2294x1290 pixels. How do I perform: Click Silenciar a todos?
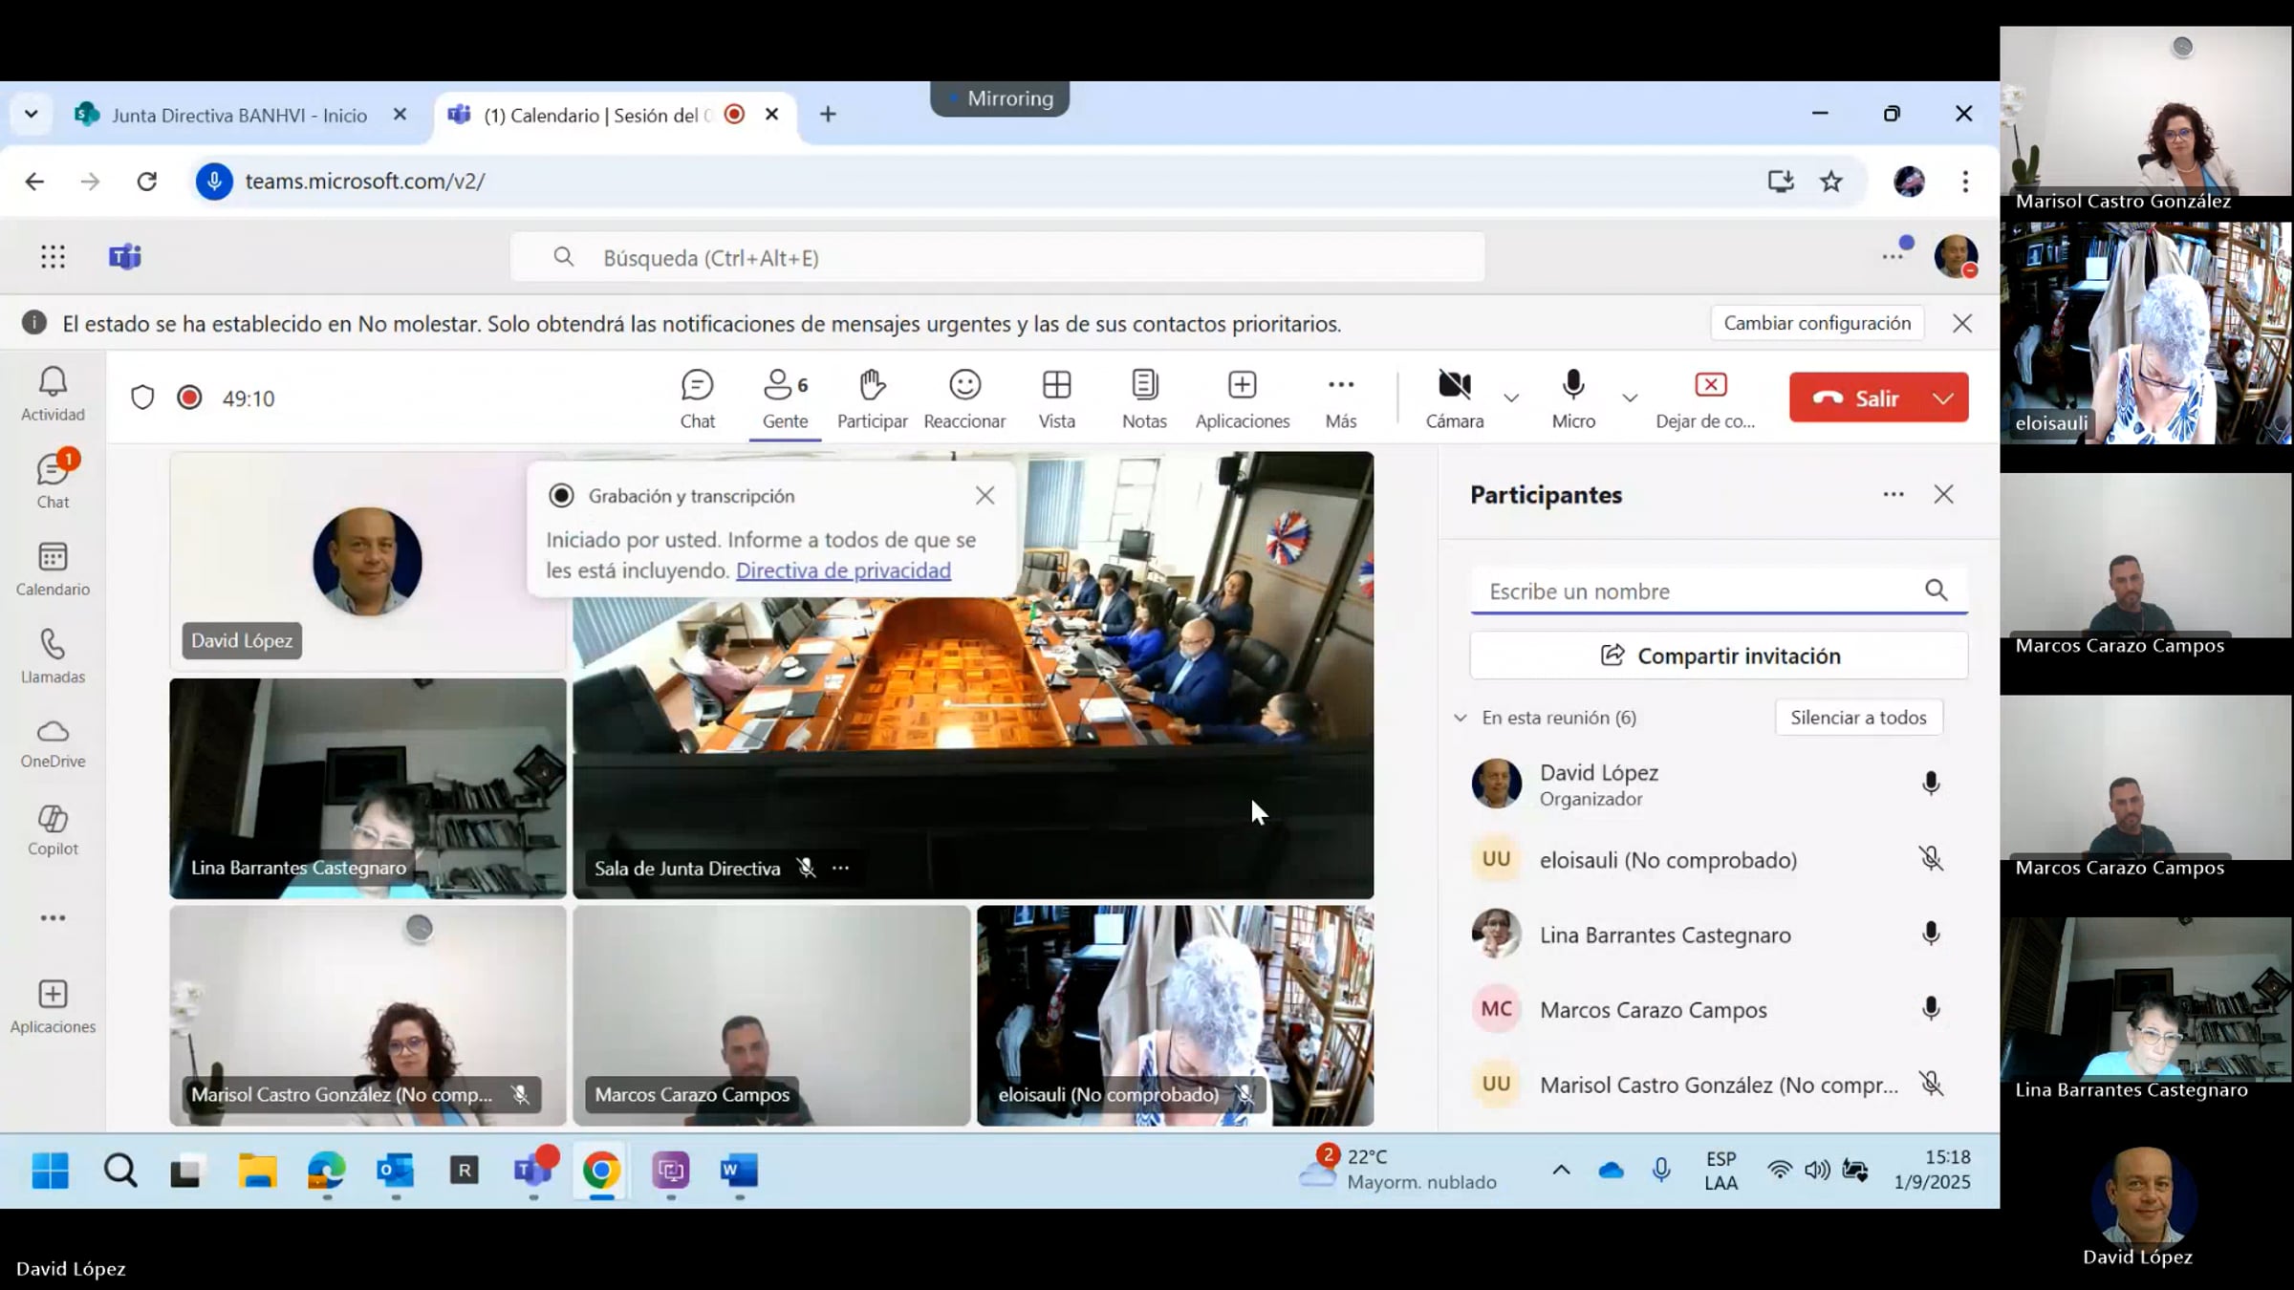1858,718
